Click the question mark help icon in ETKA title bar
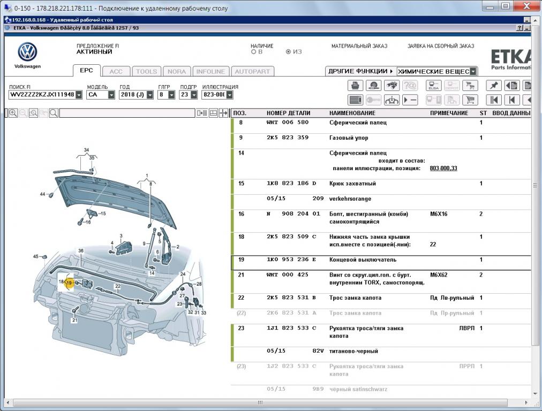542x411 pixels. (520, 28)
